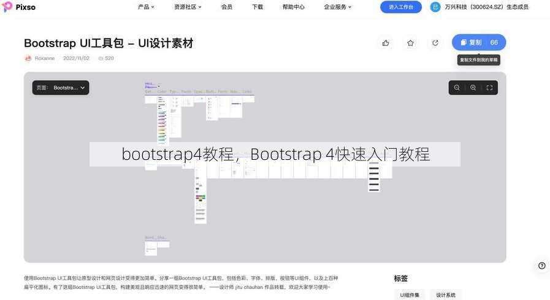Open the 会员 nav item
The height and width of the screenshot is (300, 550).
click(227, 7)
